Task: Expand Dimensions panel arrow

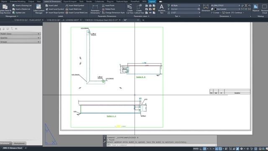Action: tap(230, 16)
